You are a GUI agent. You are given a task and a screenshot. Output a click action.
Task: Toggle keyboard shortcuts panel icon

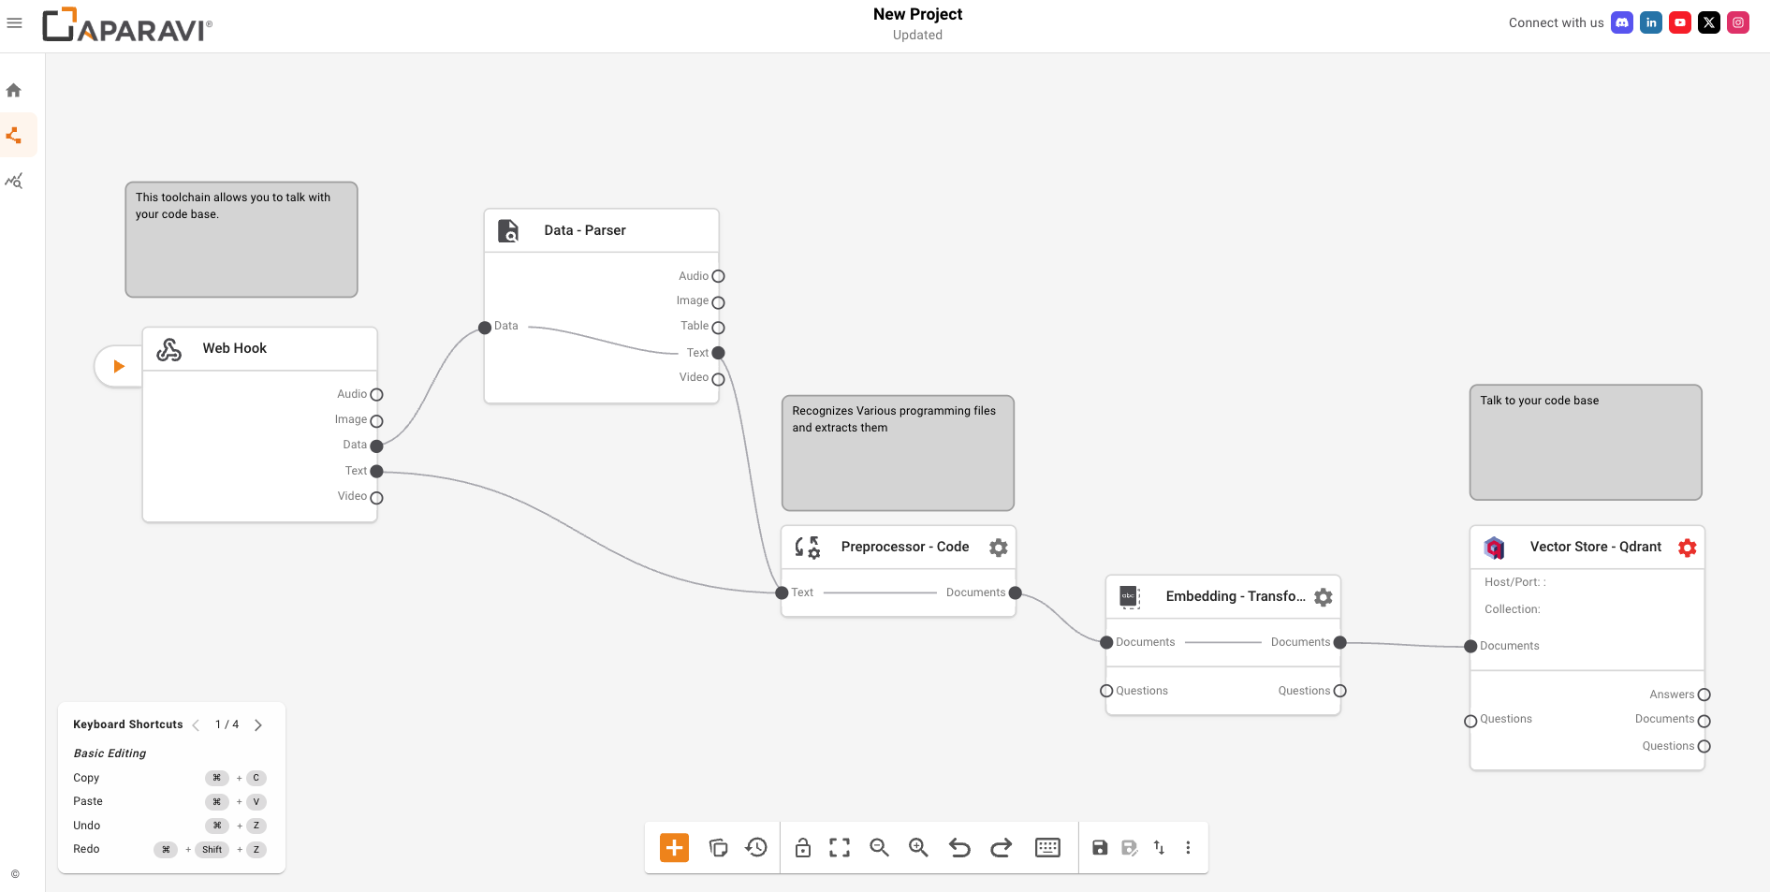click(1047, 848)
